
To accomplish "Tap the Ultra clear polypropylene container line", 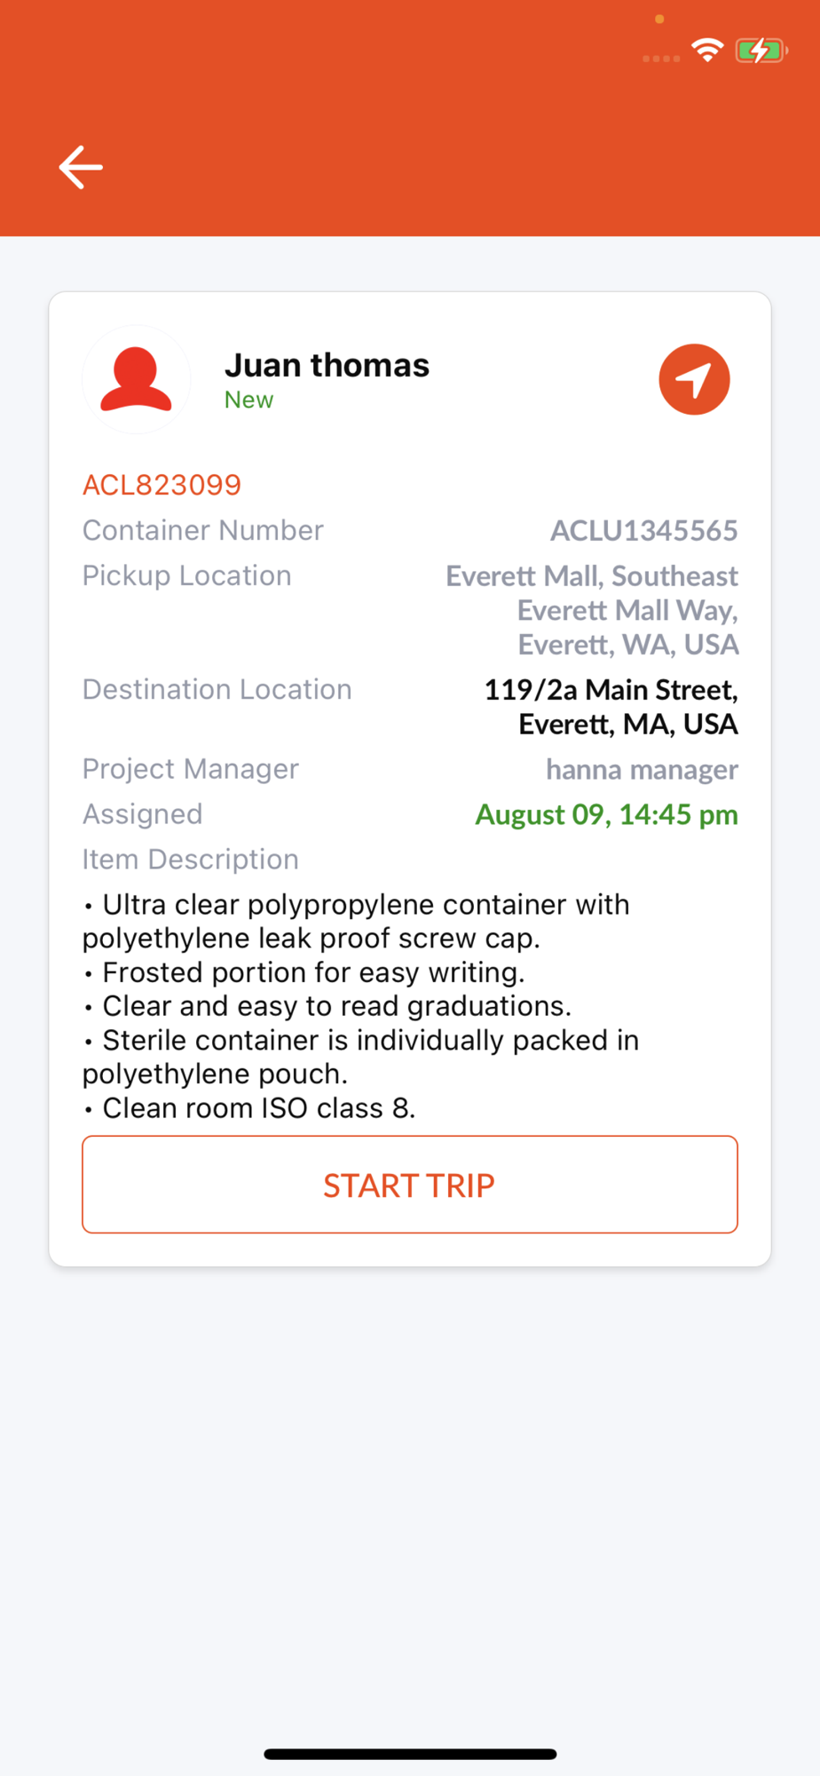I will pyautogui.click(x=356, y=921).
